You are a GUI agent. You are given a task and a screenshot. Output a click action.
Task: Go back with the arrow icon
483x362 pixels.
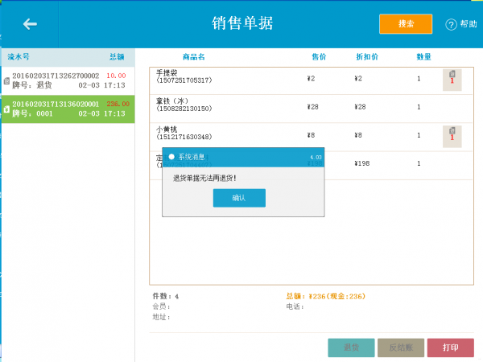30,24
